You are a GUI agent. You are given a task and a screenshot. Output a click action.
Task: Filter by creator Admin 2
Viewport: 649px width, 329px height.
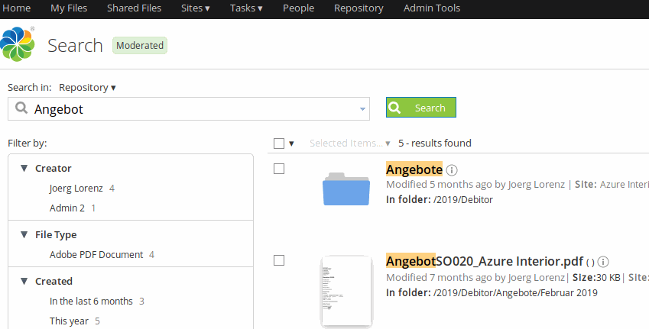[x=67, y=208]
